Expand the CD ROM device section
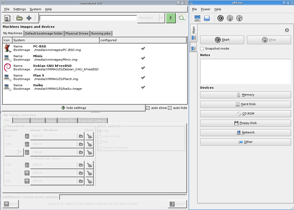 (x=245, y=113)
